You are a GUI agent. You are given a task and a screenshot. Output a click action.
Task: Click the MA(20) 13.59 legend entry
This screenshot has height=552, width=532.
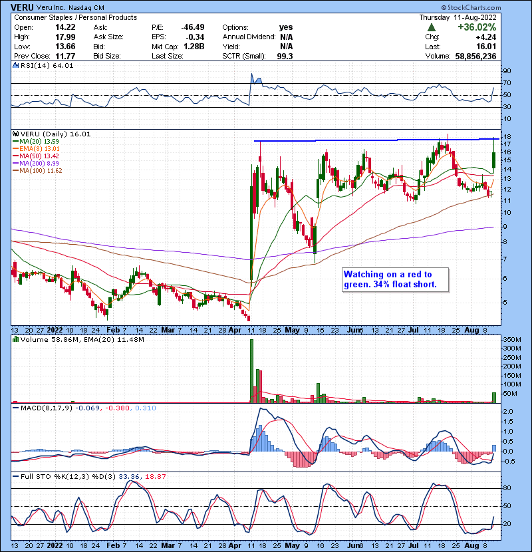[x=36, y=141]
